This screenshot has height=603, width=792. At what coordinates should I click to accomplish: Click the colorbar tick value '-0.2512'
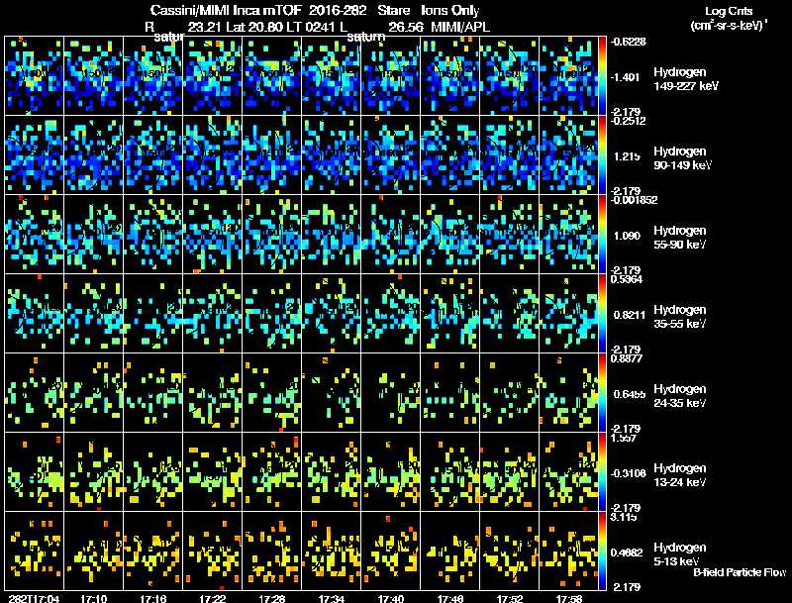(x=628, y=121)
